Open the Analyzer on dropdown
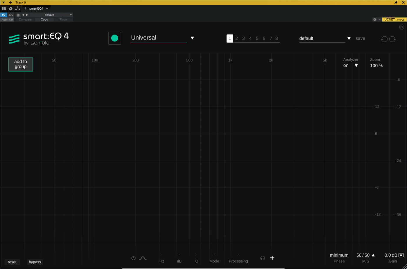407x269 pixels. [x=351, y=65]
